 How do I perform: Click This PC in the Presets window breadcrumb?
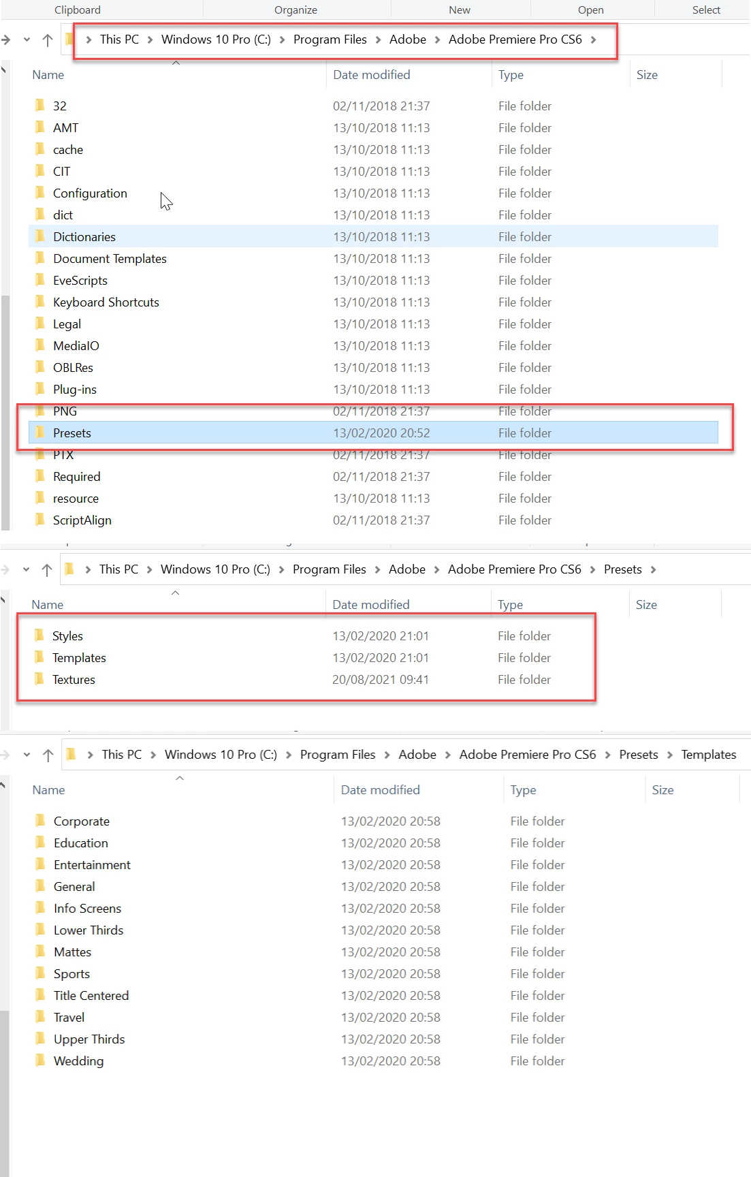(x=118, y=569)
